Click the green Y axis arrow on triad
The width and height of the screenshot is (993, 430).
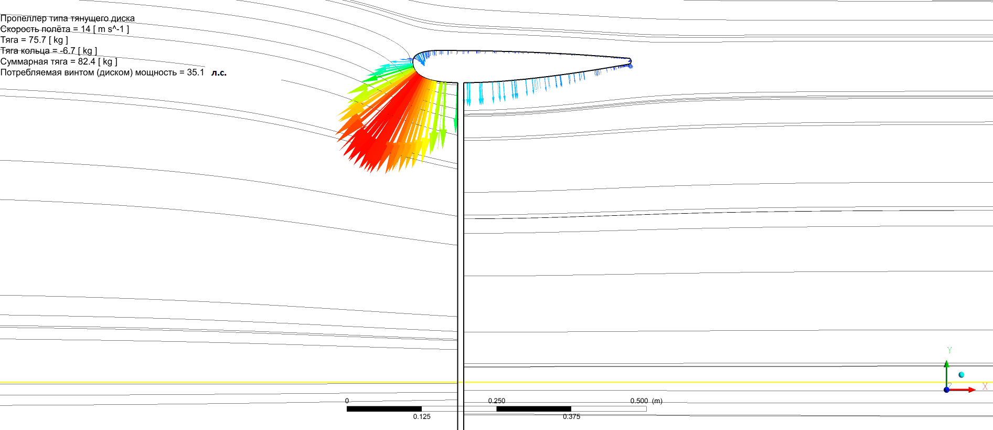tap(946, 368)
